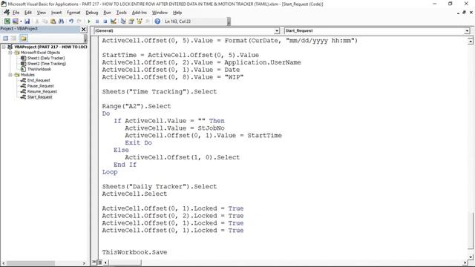Click the Range("A2").Select code line

click(x=137, y=106)
